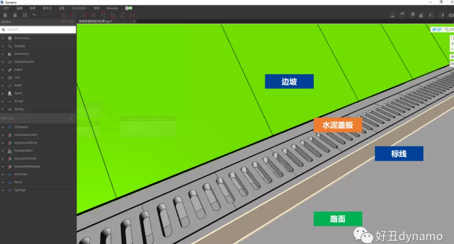This screenshot has height=244, width=454.
Task: Activate the viewport pan tool icon
Action: (x=452, y=57)
